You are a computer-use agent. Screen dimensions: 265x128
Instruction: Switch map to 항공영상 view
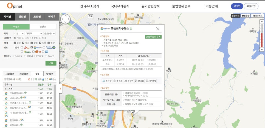[246, 16]
